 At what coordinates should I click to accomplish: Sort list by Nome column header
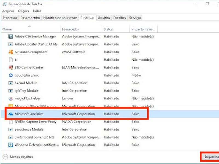click(7, 29)
